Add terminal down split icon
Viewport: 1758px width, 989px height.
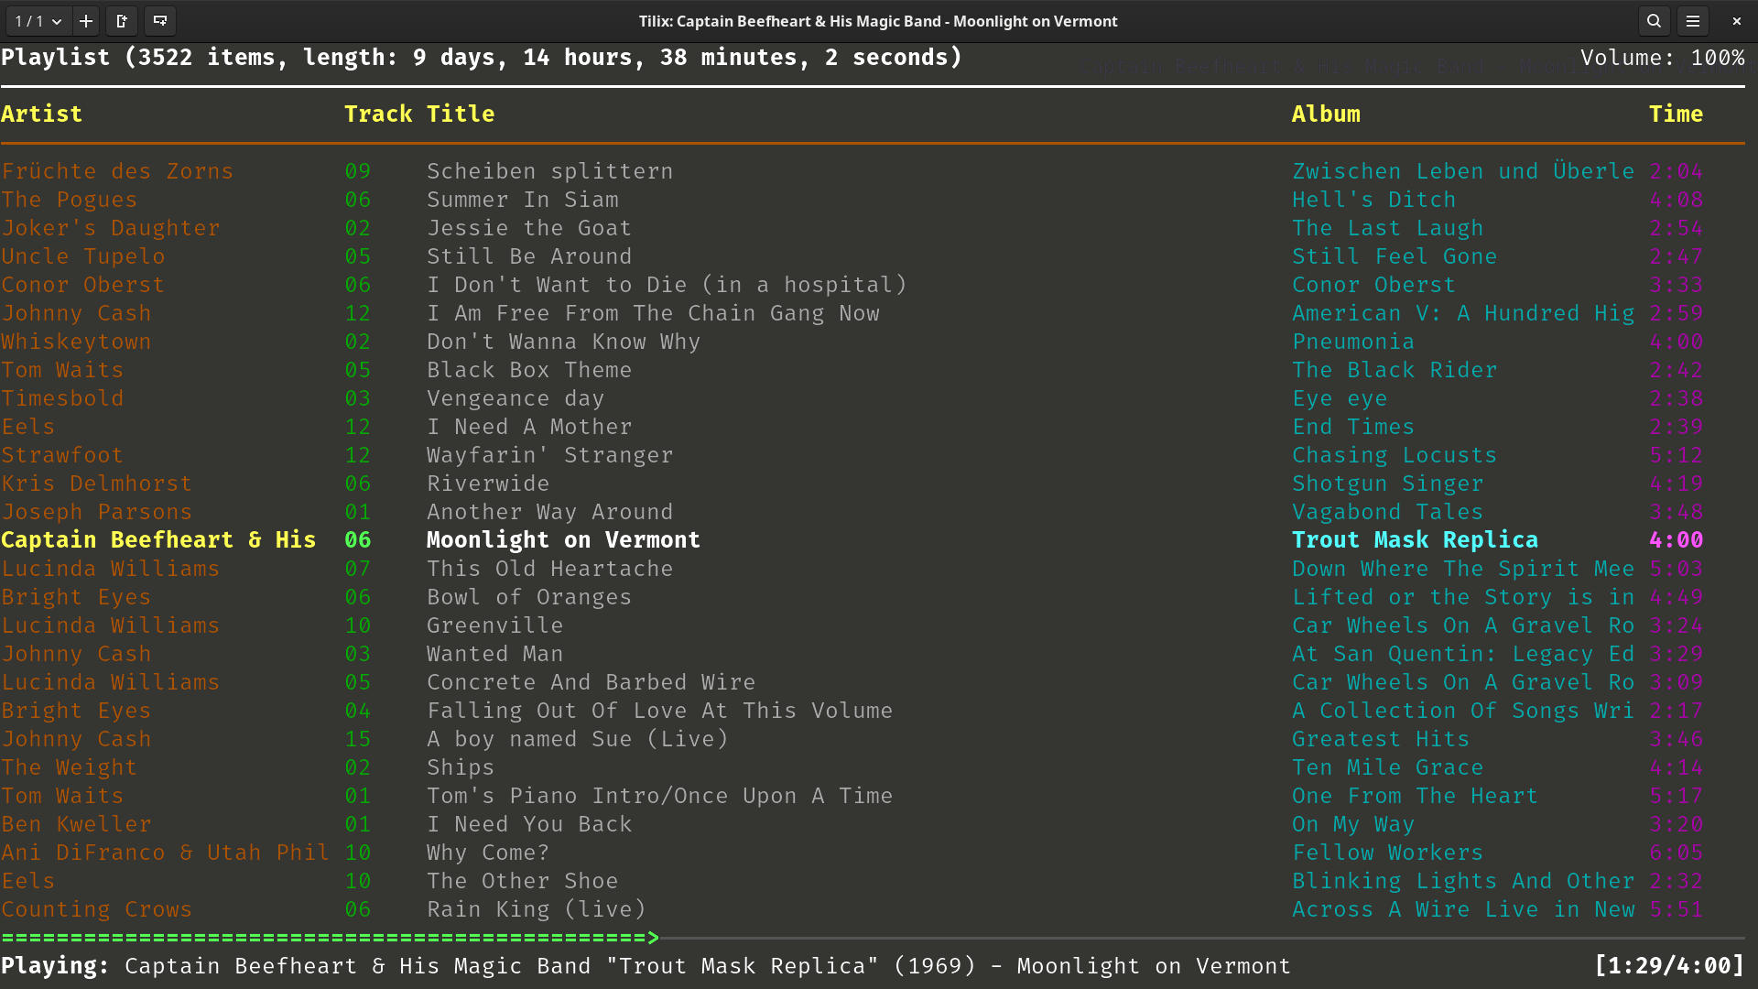pos(160,21)
